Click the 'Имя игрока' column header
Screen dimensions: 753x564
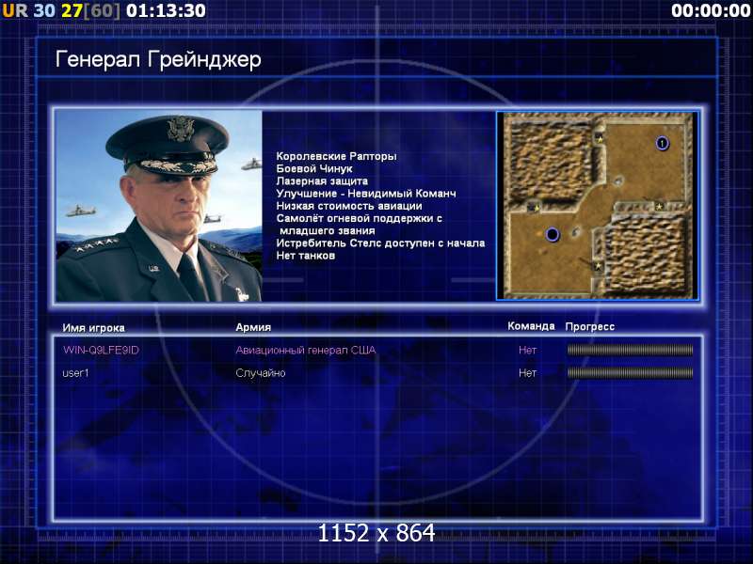(93, 328)
